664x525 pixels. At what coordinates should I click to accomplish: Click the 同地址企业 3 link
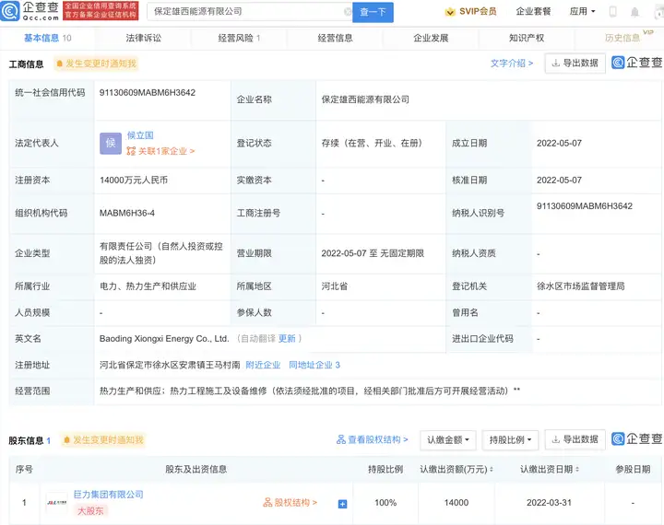point(314,365)
